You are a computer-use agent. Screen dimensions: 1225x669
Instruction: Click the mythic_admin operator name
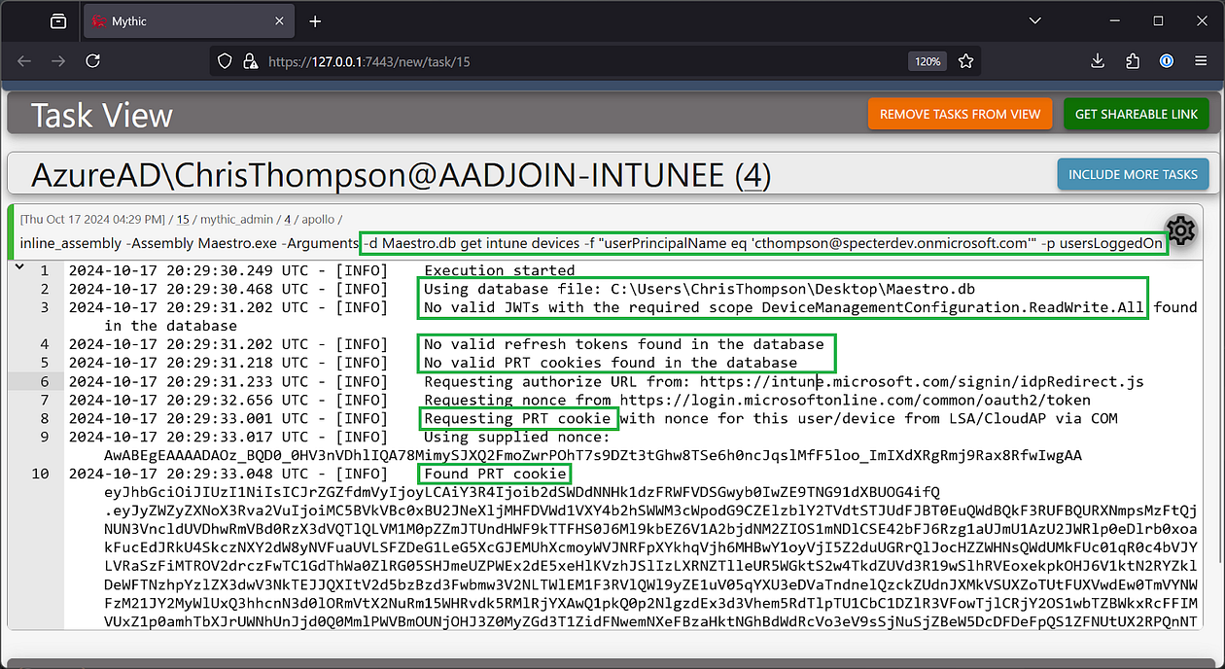pyautogui.click(x=237, y=221)
